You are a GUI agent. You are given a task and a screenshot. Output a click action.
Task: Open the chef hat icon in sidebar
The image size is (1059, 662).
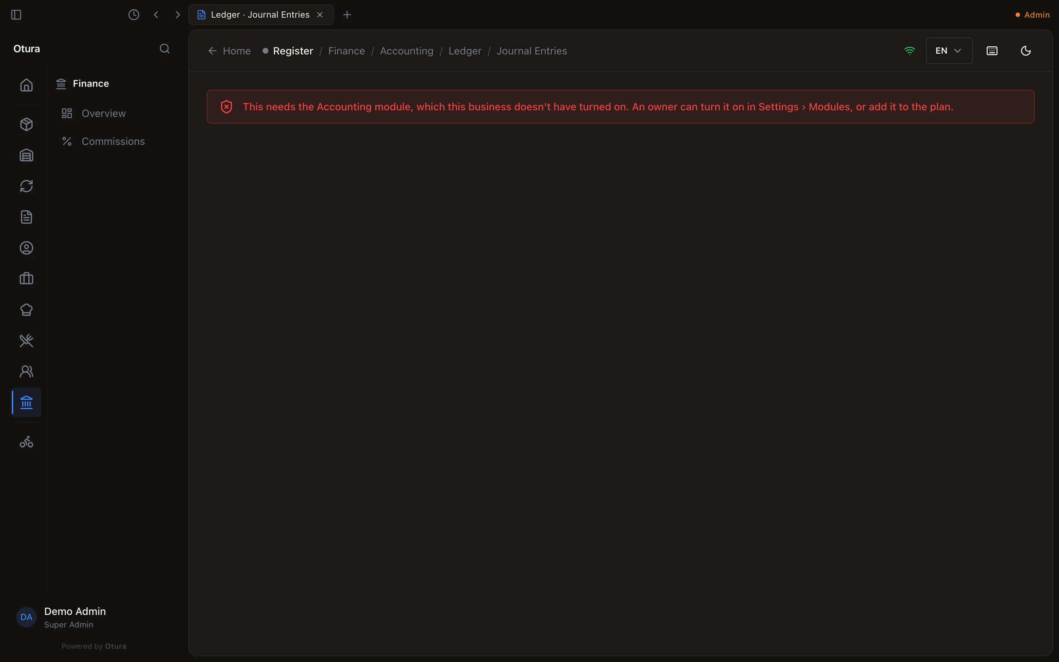point(26,310)
